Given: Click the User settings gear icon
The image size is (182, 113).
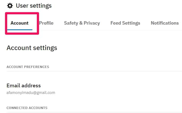Looking at the screenshot, I should 10,6.
